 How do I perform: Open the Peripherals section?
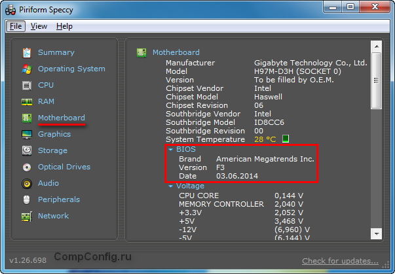(x=59, y=199)
